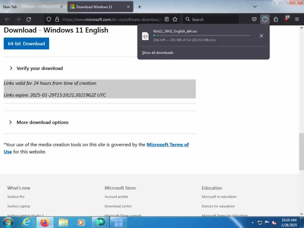Viewport: 304px width, 228px height.
Task: Open the Windows Start orb
Action: [x=8, y=222]
